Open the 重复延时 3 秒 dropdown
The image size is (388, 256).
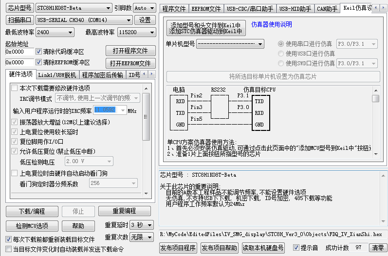pos(142,225)
